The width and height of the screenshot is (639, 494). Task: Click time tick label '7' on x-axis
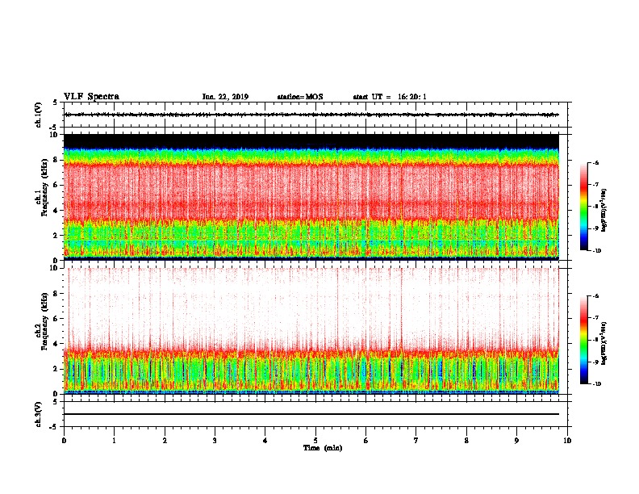pyautogui.click(x=416, y=441)
